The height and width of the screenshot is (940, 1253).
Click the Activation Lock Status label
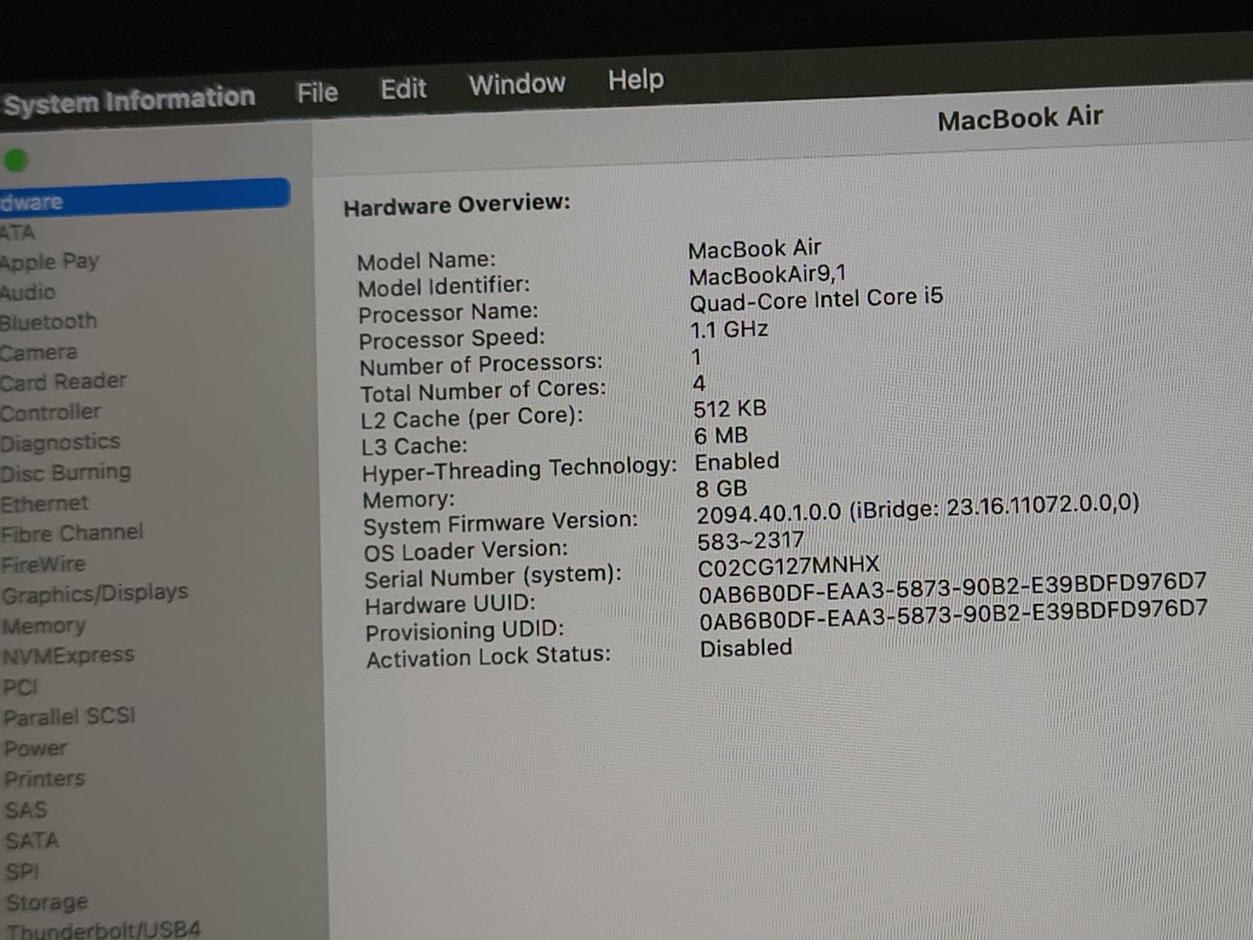pyautogui.click(x=489, y=656)
